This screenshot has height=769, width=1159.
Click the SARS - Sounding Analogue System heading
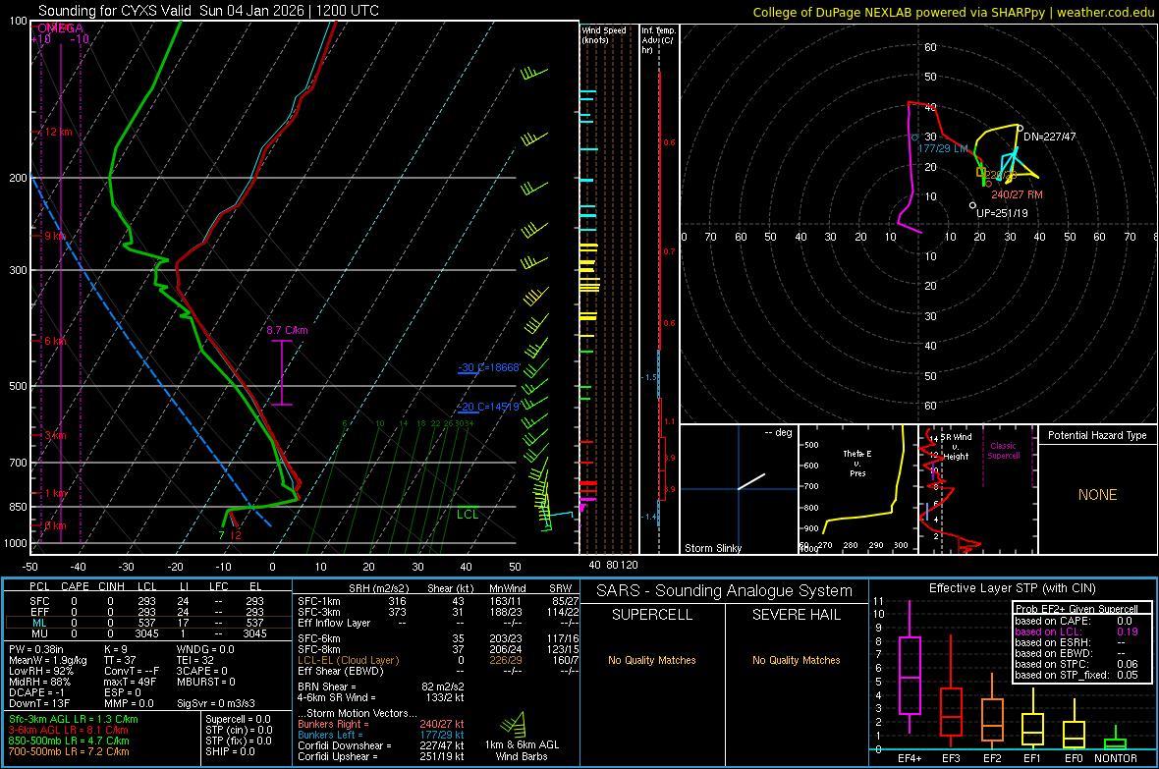(724, 591)
